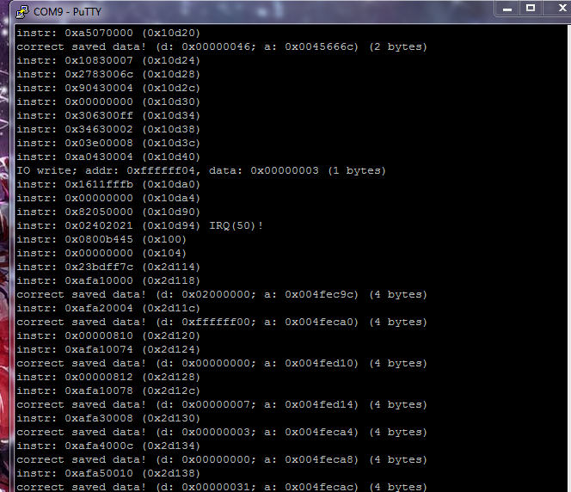
Task: Click line 'instr: 0xafa10000 (0x2d118)'
Action: [x=108, y=280]
